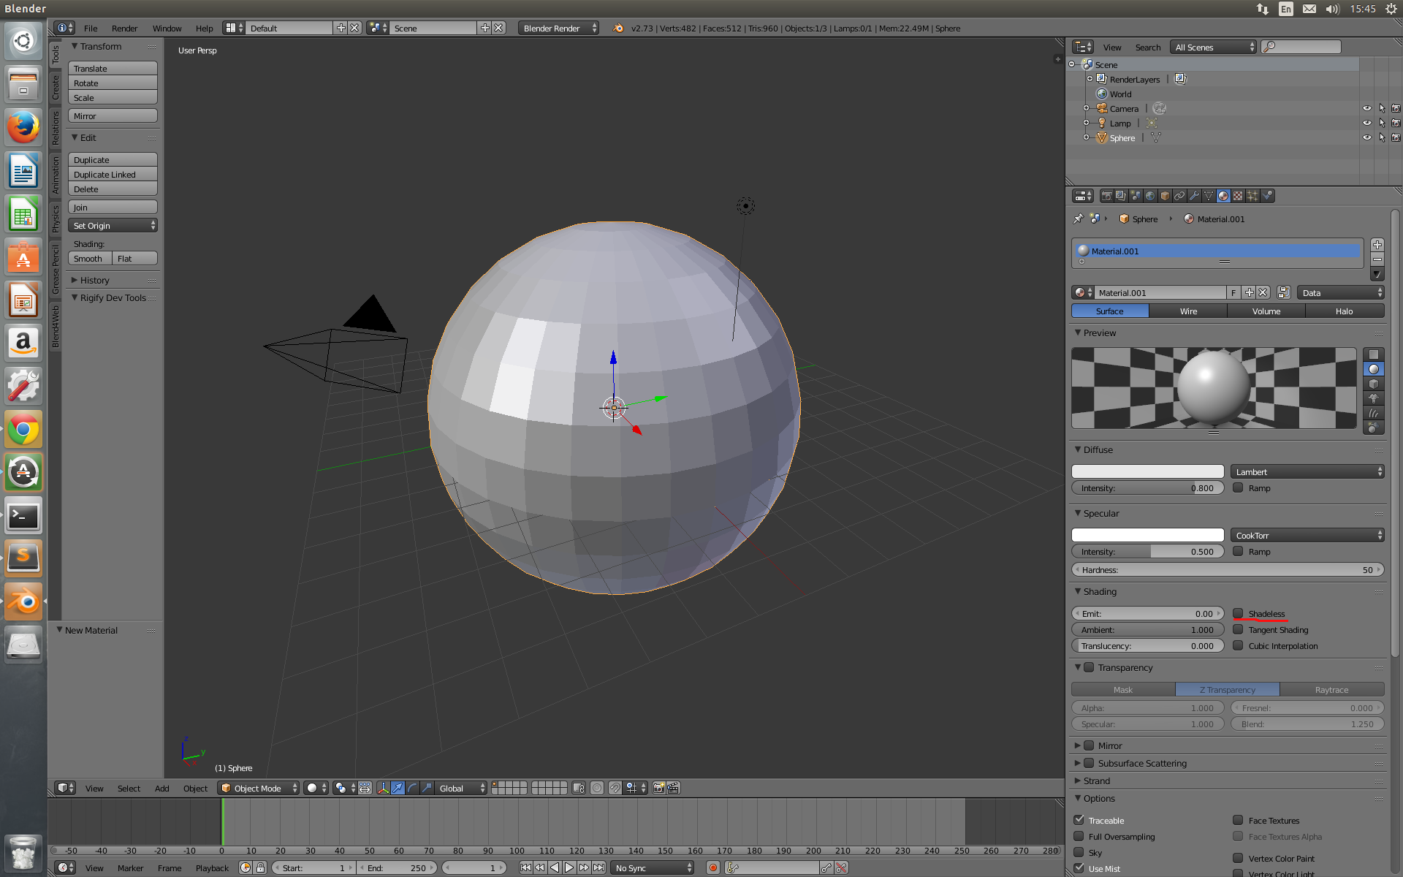
Task: Open the World properties globe tab
Action: point(1150,196)
